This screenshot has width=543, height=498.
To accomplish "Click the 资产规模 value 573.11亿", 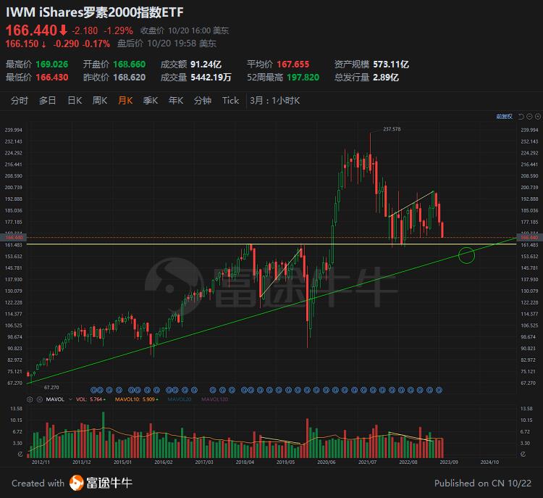I will click(391, 65).
